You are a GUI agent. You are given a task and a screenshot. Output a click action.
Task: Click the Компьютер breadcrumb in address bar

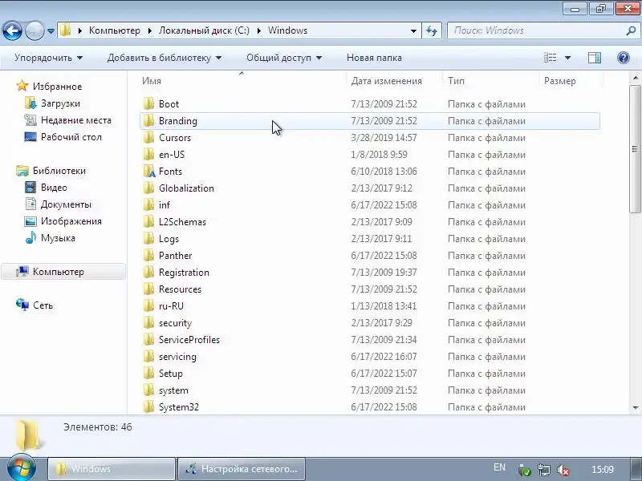114,30
